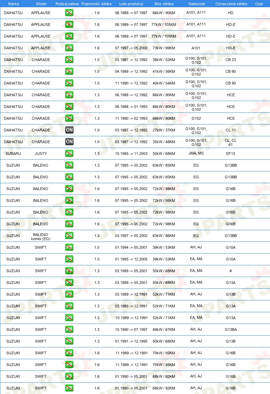
Task: Click the Moc silnika column header
Action: coord(164,4)
